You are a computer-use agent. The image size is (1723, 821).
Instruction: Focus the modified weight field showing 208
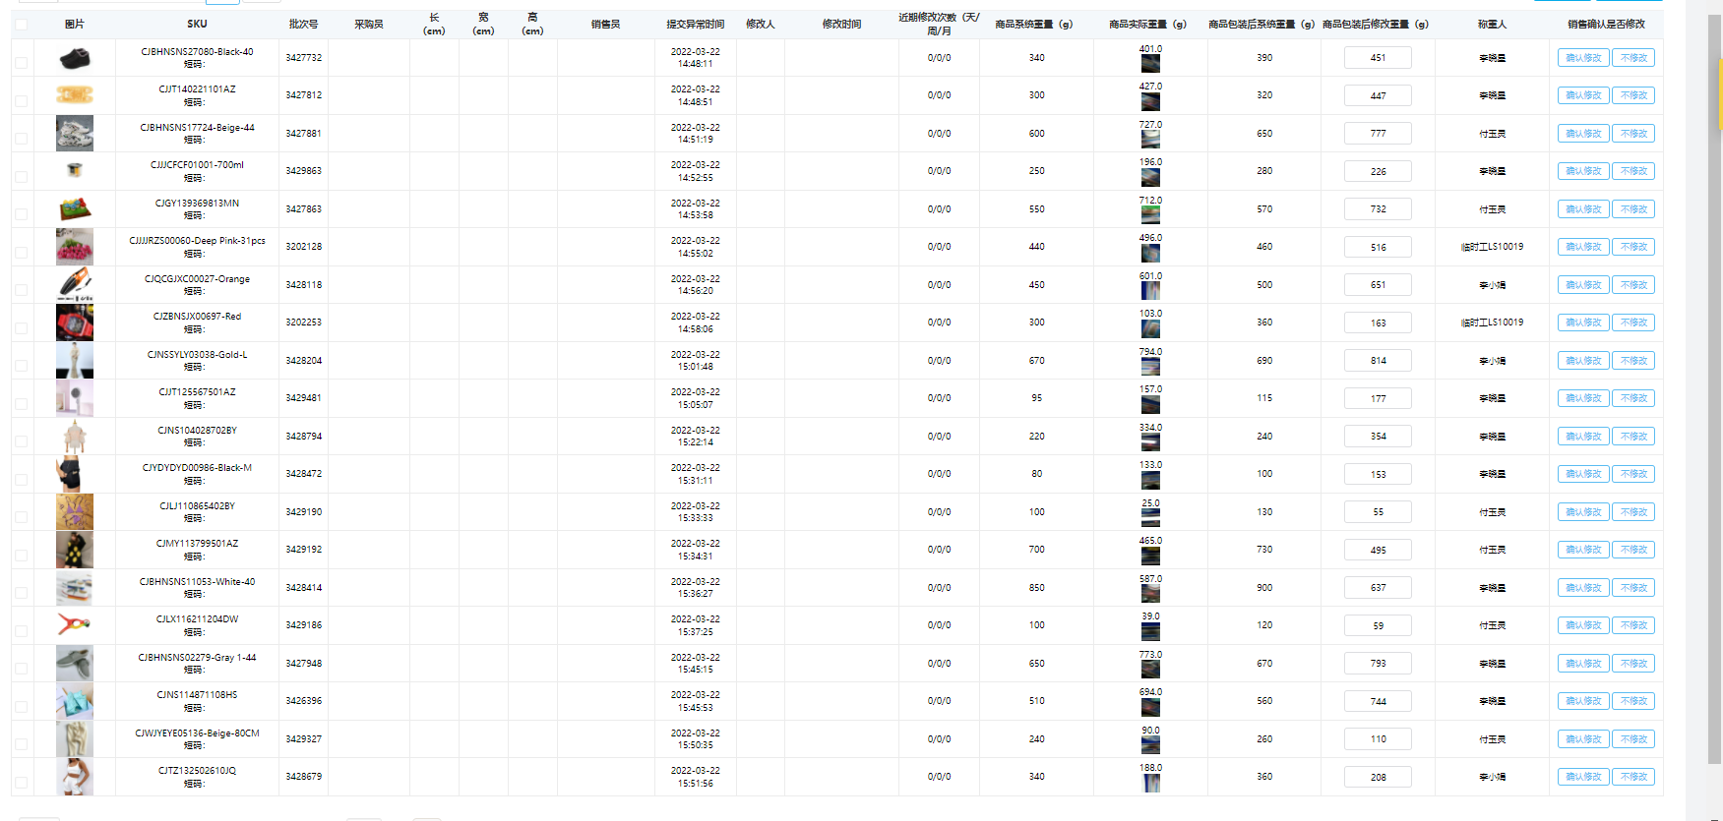[x=1378, y=777]
